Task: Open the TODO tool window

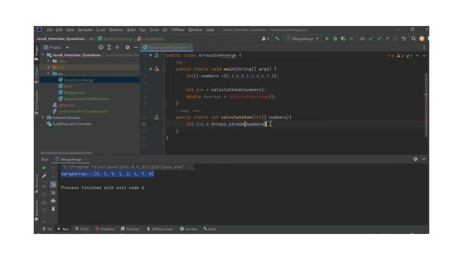Action: 82,229
